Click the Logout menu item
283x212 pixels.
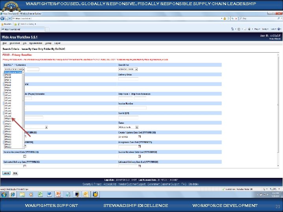click(57, 43)
